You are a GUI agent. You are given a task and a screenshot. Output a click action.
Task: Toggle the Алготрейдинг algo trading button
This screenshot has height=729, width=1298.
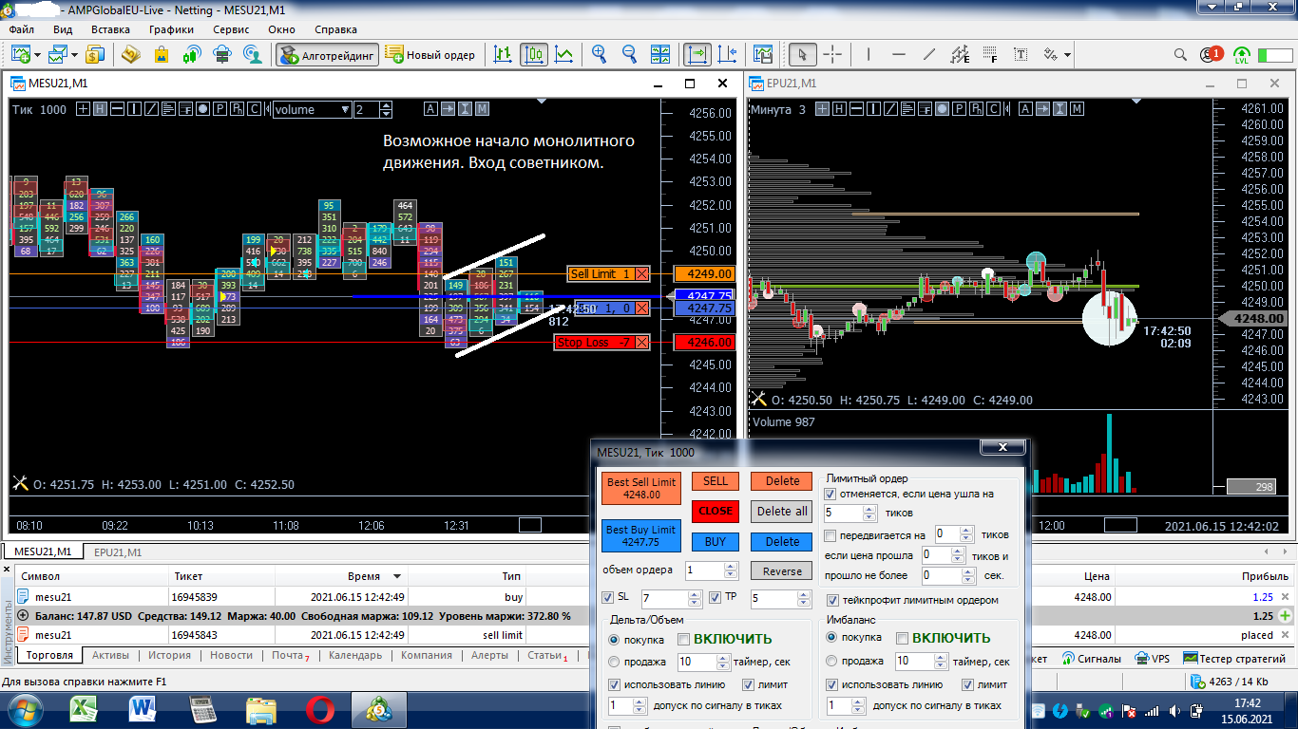(327, 55)
